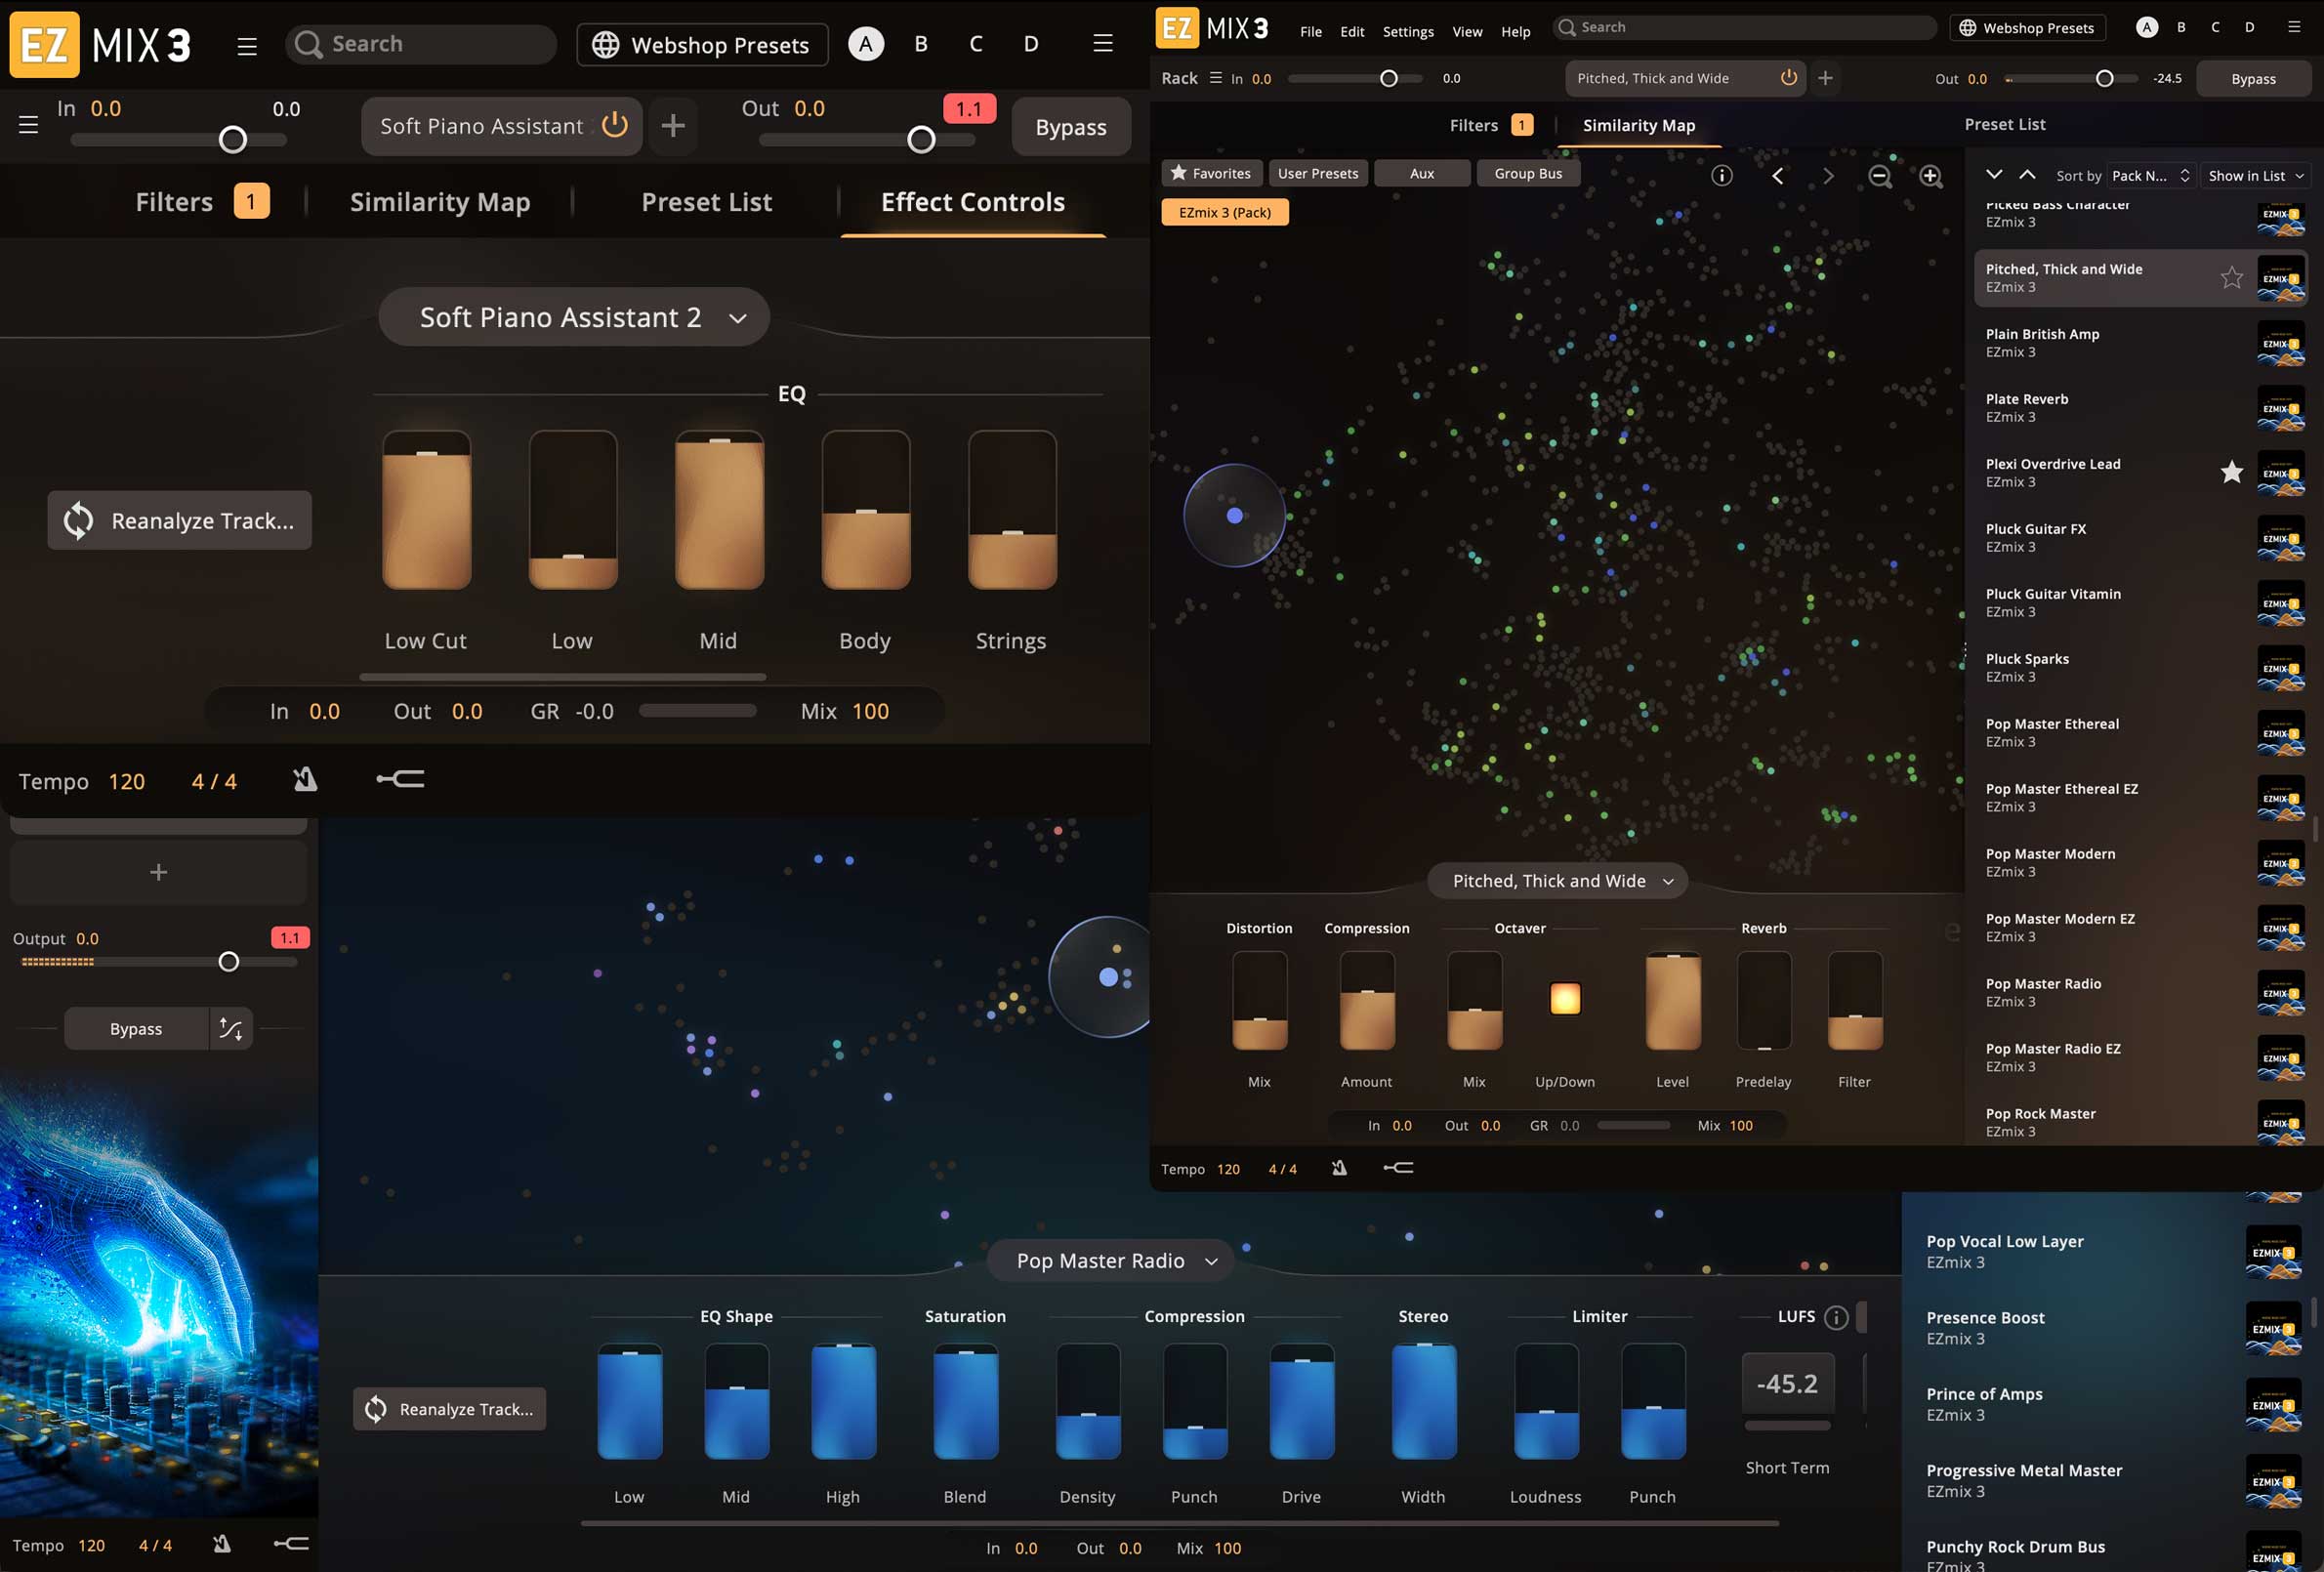This screenshot has height=1572, width=2324.
Task: Open the Show in List dropdown
Action: click(x=2256, y=176)
